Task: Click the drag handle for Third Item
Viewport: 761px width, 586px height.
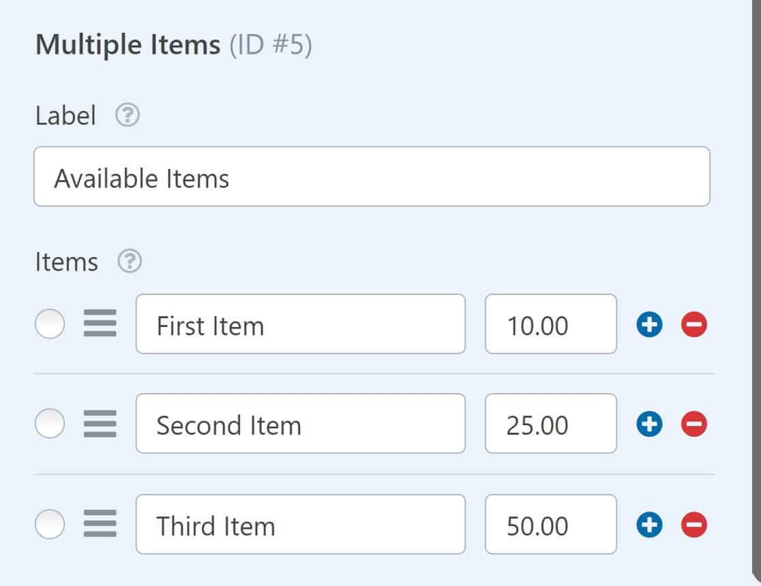Action: click(x=99, y=524)
